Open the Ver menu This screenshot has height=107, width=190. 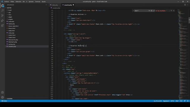point(24,1)
